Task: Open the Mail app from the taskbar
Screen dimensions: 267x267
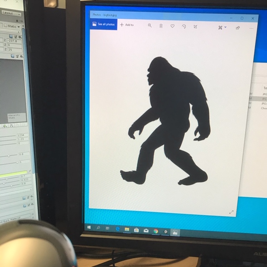Action: tap(146, 231)
